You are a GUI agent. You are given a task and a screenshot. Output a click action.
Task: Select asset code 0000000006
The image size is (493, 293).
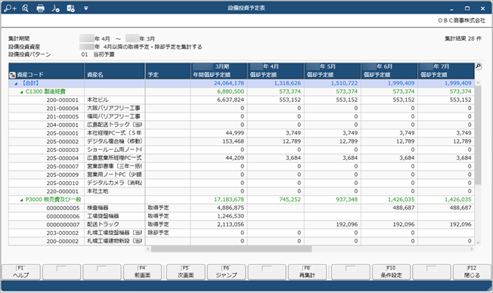point(63,217)
